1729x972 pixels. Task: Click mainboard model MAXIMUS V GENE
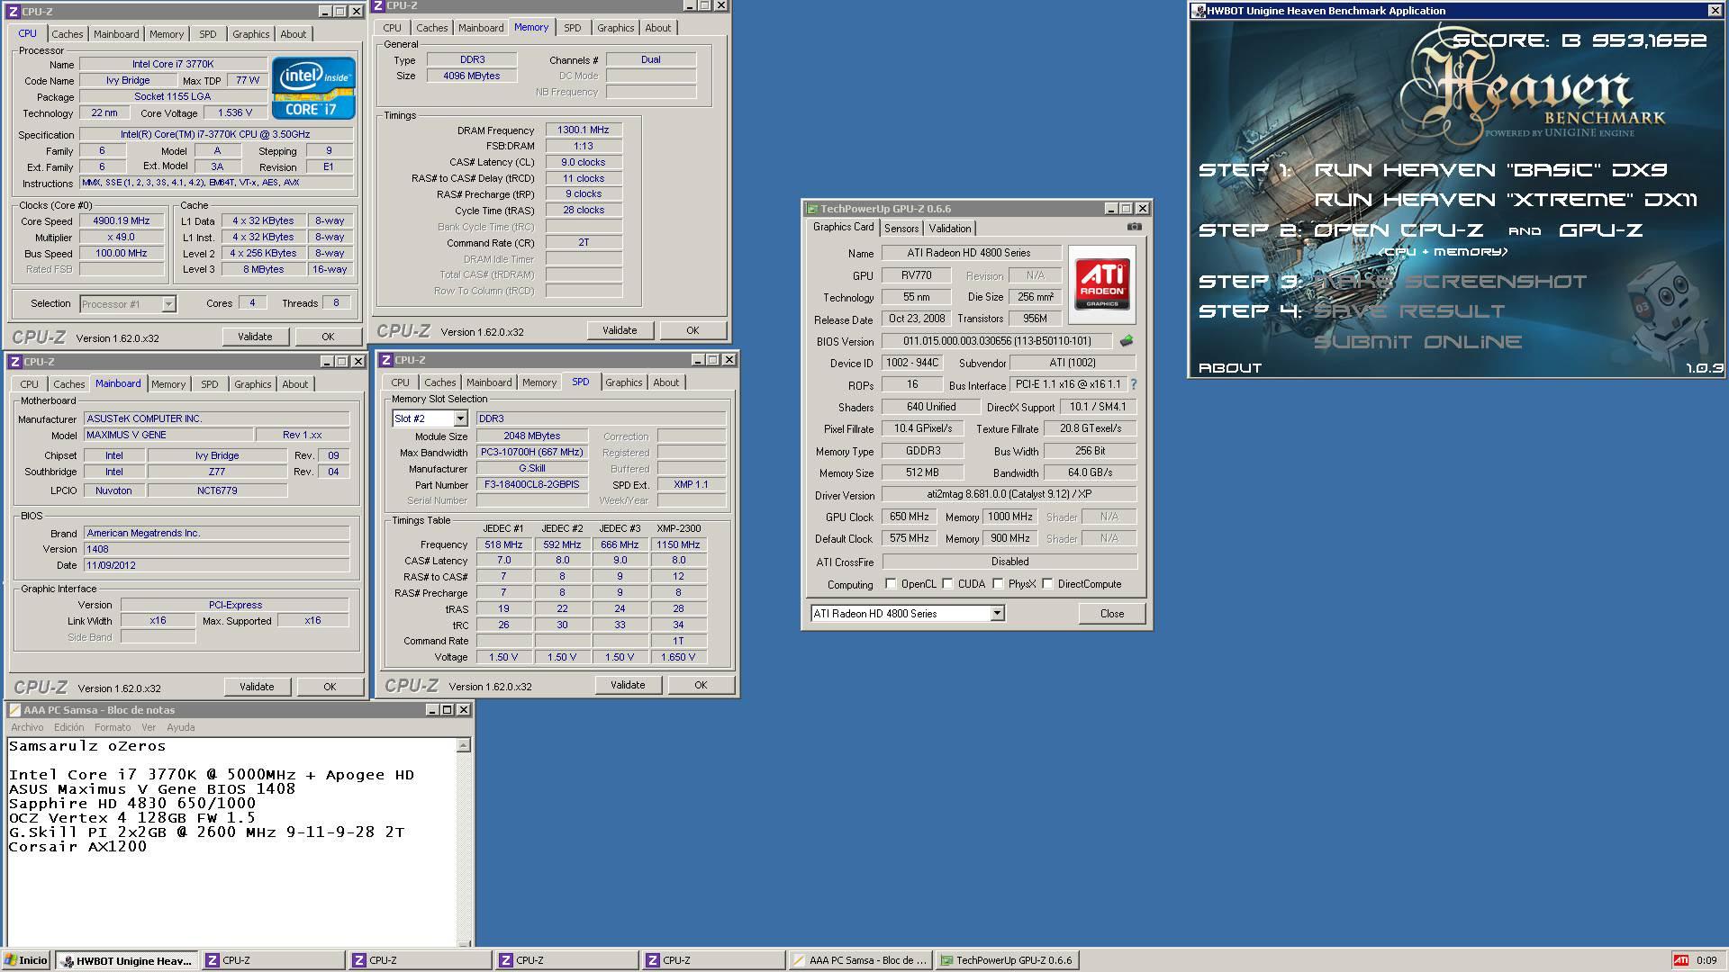pos(167,435)
